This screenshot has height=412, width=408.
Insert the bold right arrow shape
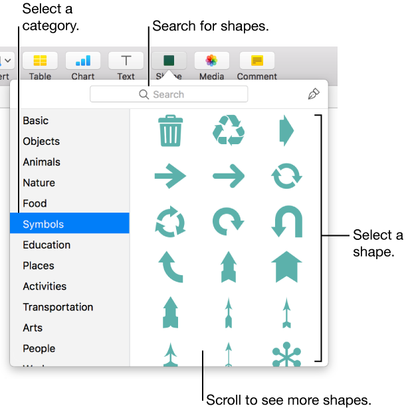tap(171, 176)
